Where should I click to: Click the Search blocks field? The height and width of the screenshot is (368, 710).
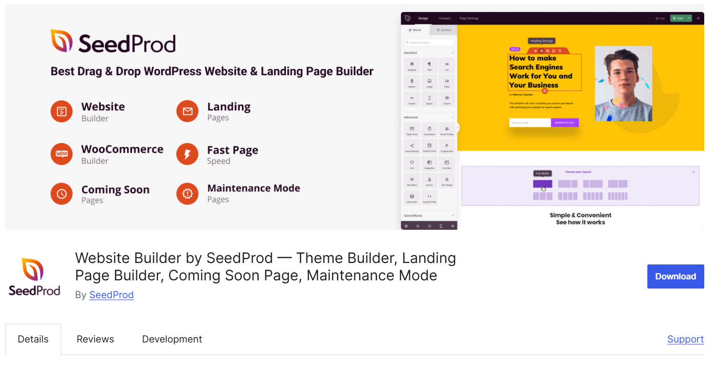coord(429,42)
